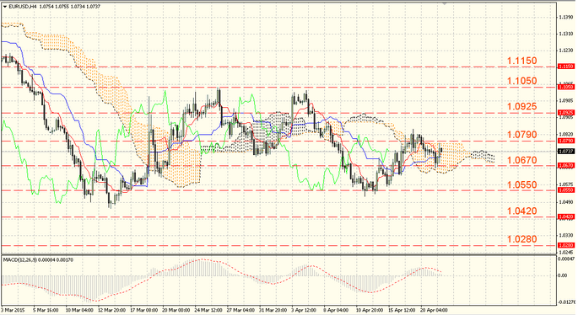Click the MACD zero level 0.00 label

pos(563,275)
